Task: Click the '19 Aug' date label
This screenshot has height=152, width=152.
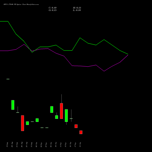Action: [7, 145]
